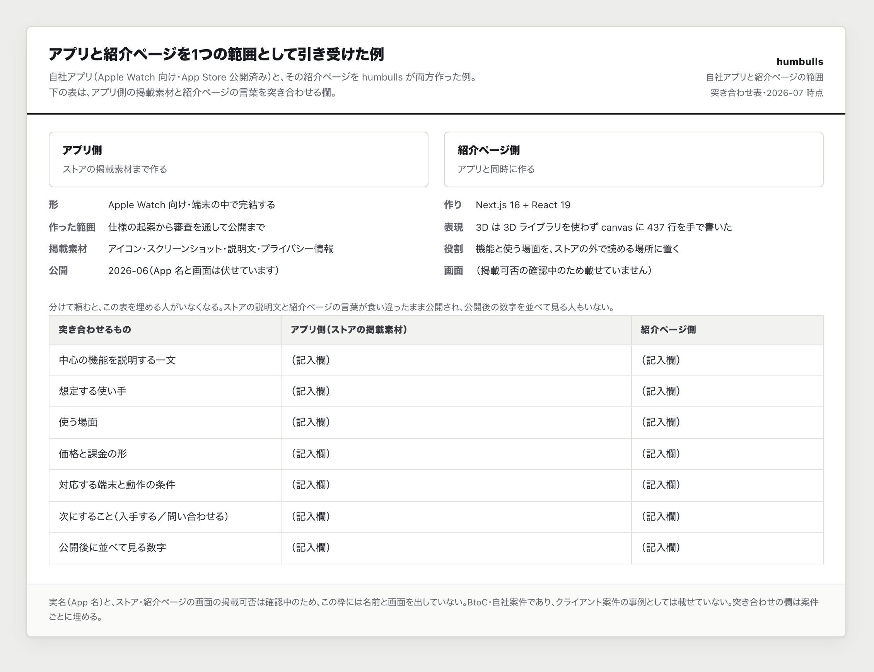Click the 公開後に並べて見る数字 row label
The height and width of the screenshot is (672, 874).
(112, 547)
